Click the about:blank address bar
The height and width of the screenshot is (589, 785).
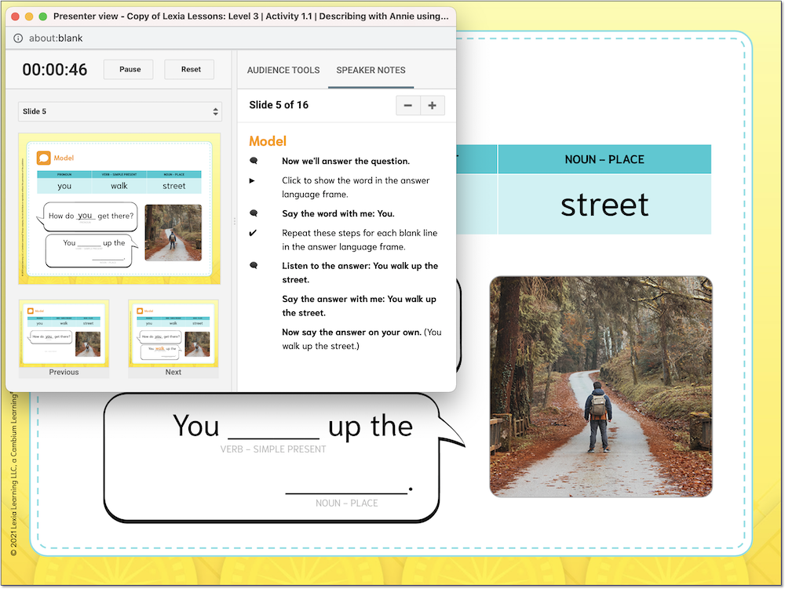pyautogui.click(x=55, y=37)
